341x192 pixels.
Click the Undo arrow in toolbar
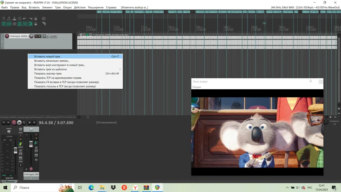point(25,19)
